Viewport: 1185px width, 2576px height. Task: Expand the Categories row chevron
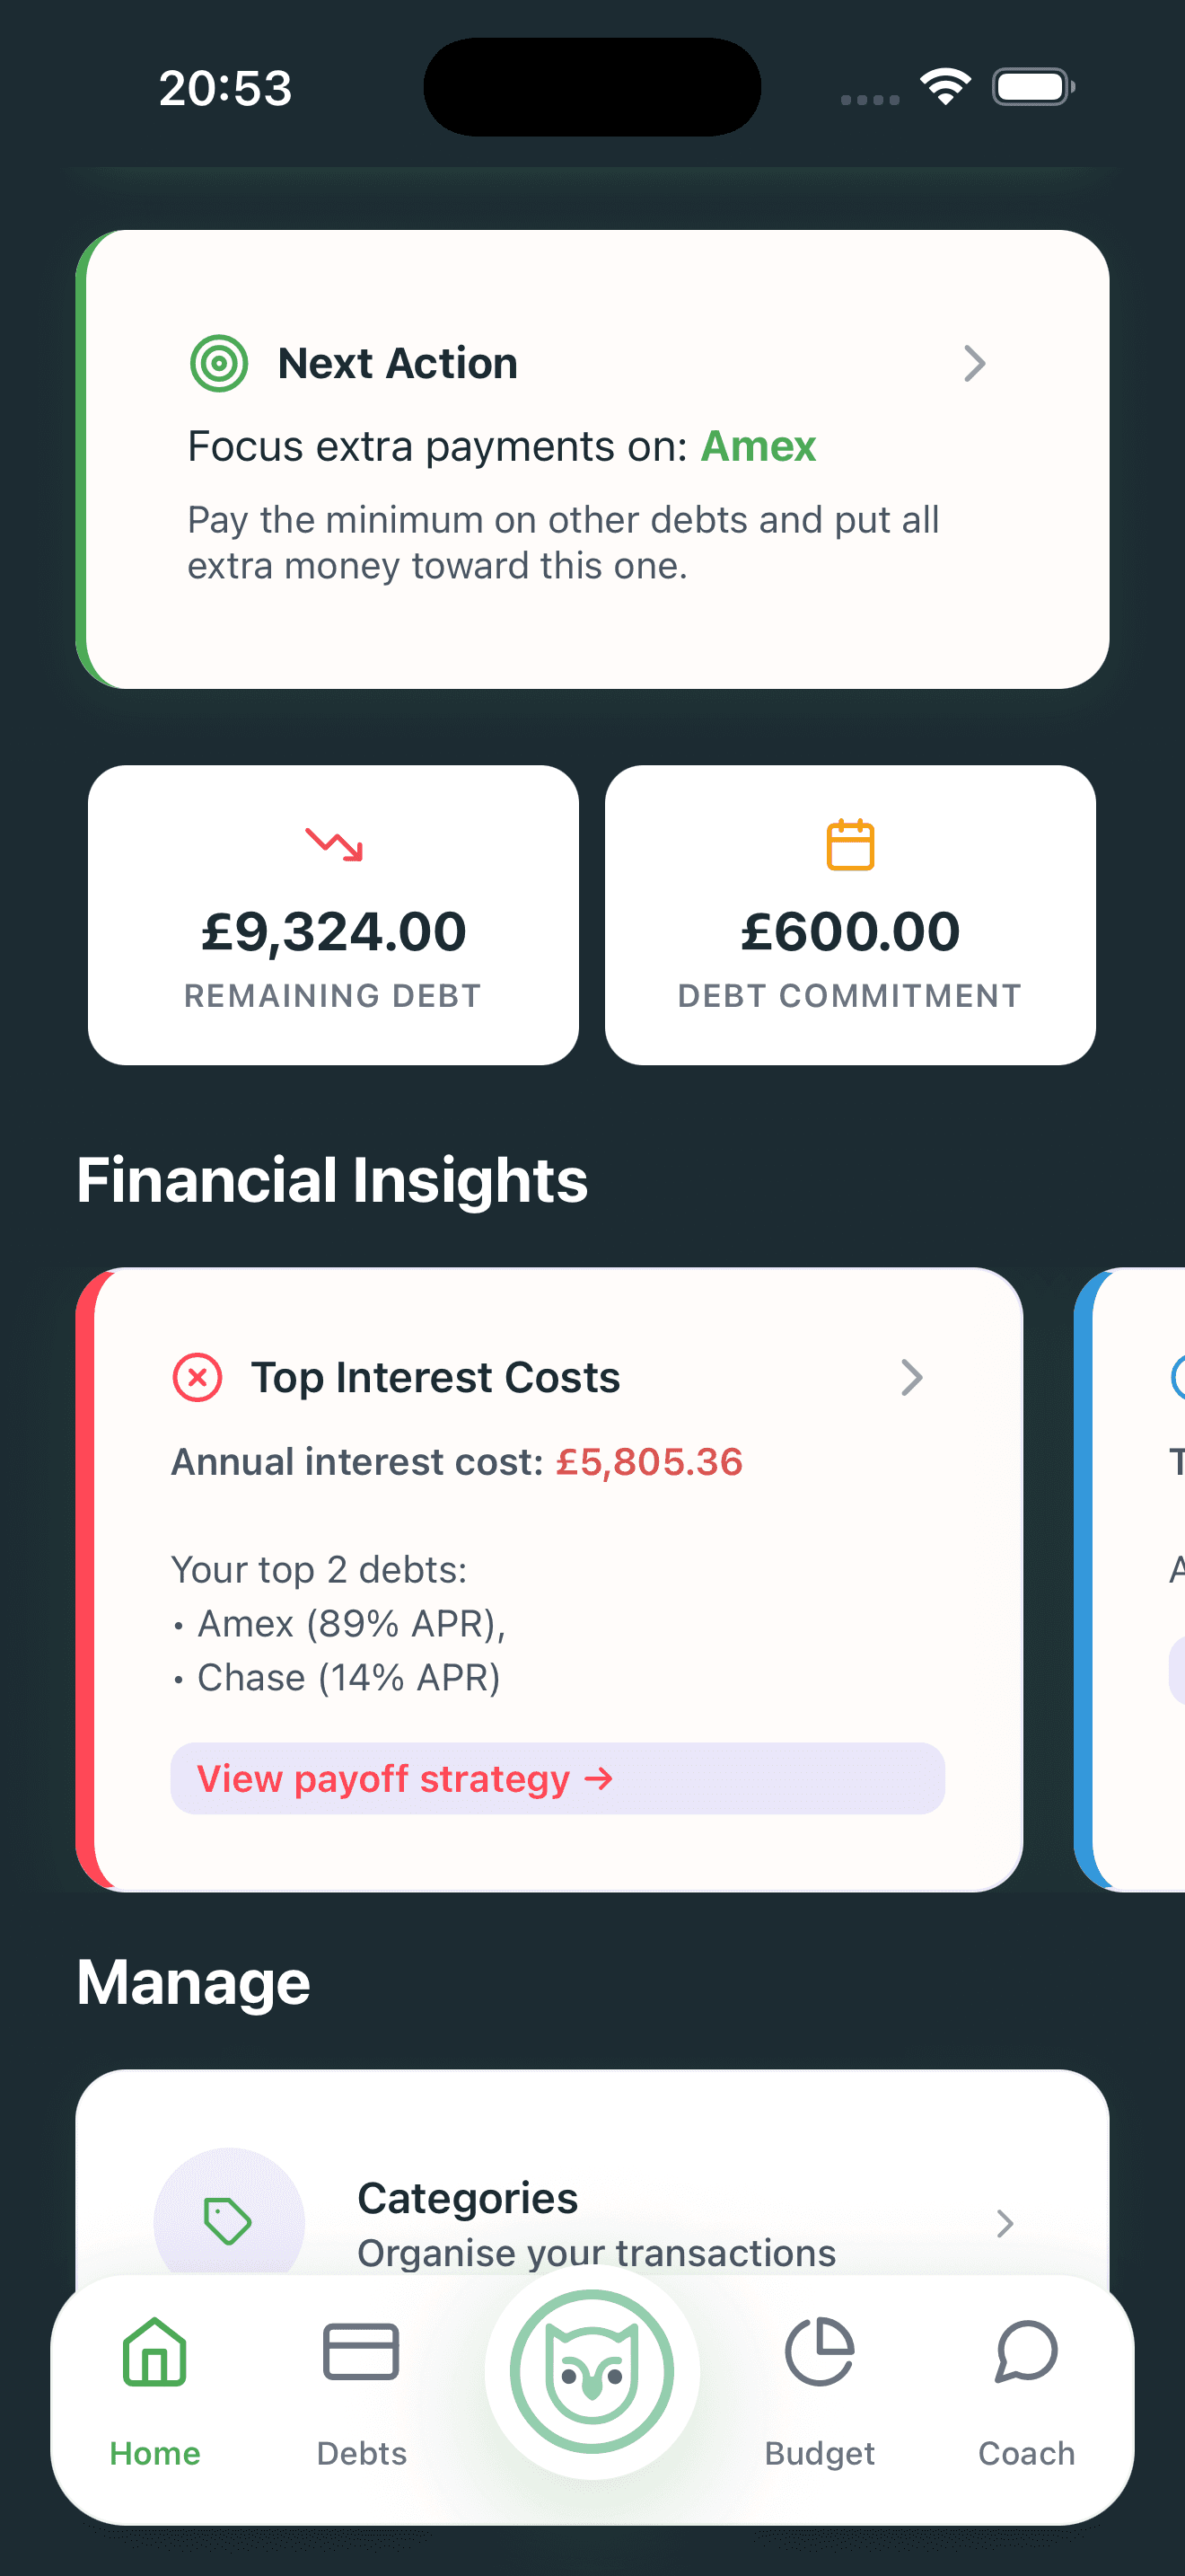click(x=1005, y=2224)
